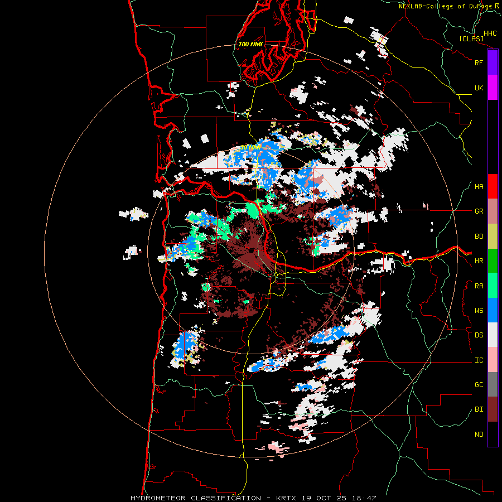Click the BI legend label
Image resolution: width=502 pixels, height=502 pixels.
click(479, 409)
